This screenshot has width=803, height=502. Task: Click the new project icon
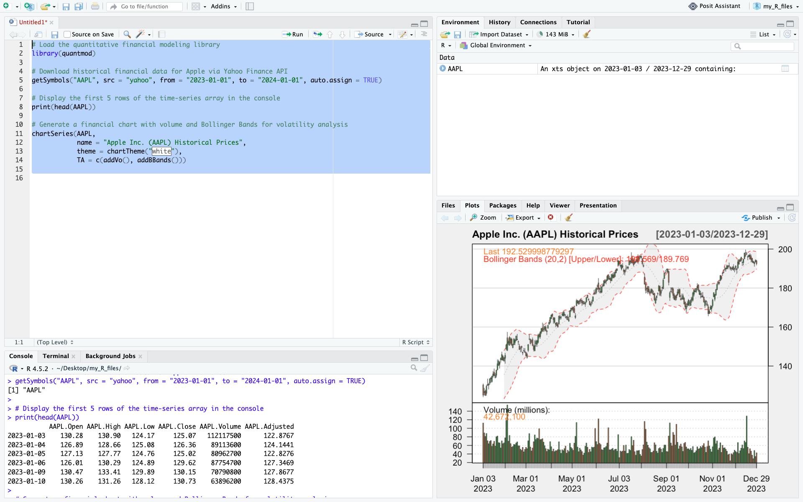tap(29, 6)
